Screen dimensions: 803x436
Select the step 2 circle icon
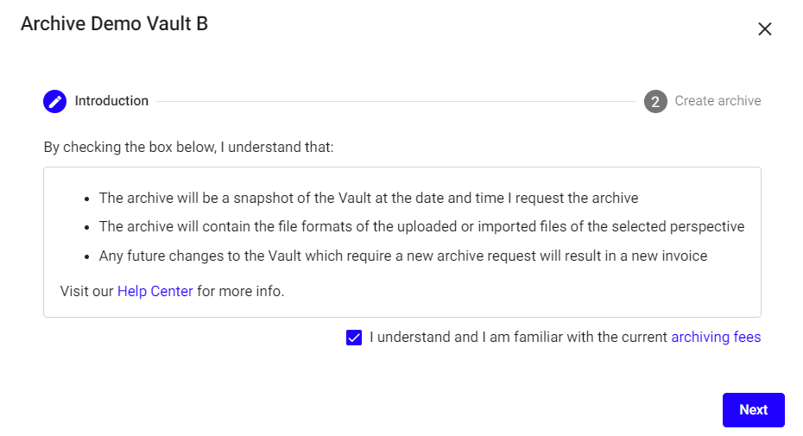pos(655,101)
